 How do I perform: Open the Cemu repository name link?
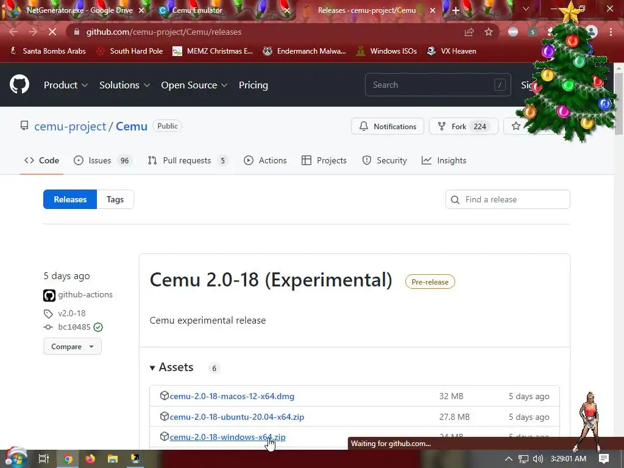click(x=132, y=126)
